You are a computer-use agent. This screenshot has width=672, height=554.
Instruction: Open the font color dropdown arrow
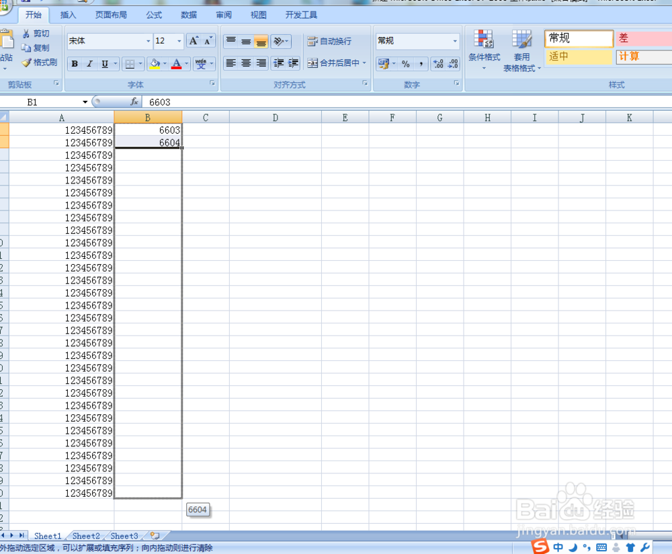(186, 64)
